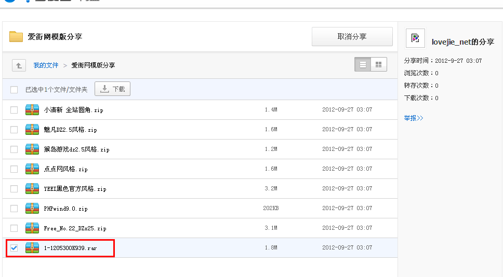Click date of 1-1205300K939.rar row

tap(347, 247)
